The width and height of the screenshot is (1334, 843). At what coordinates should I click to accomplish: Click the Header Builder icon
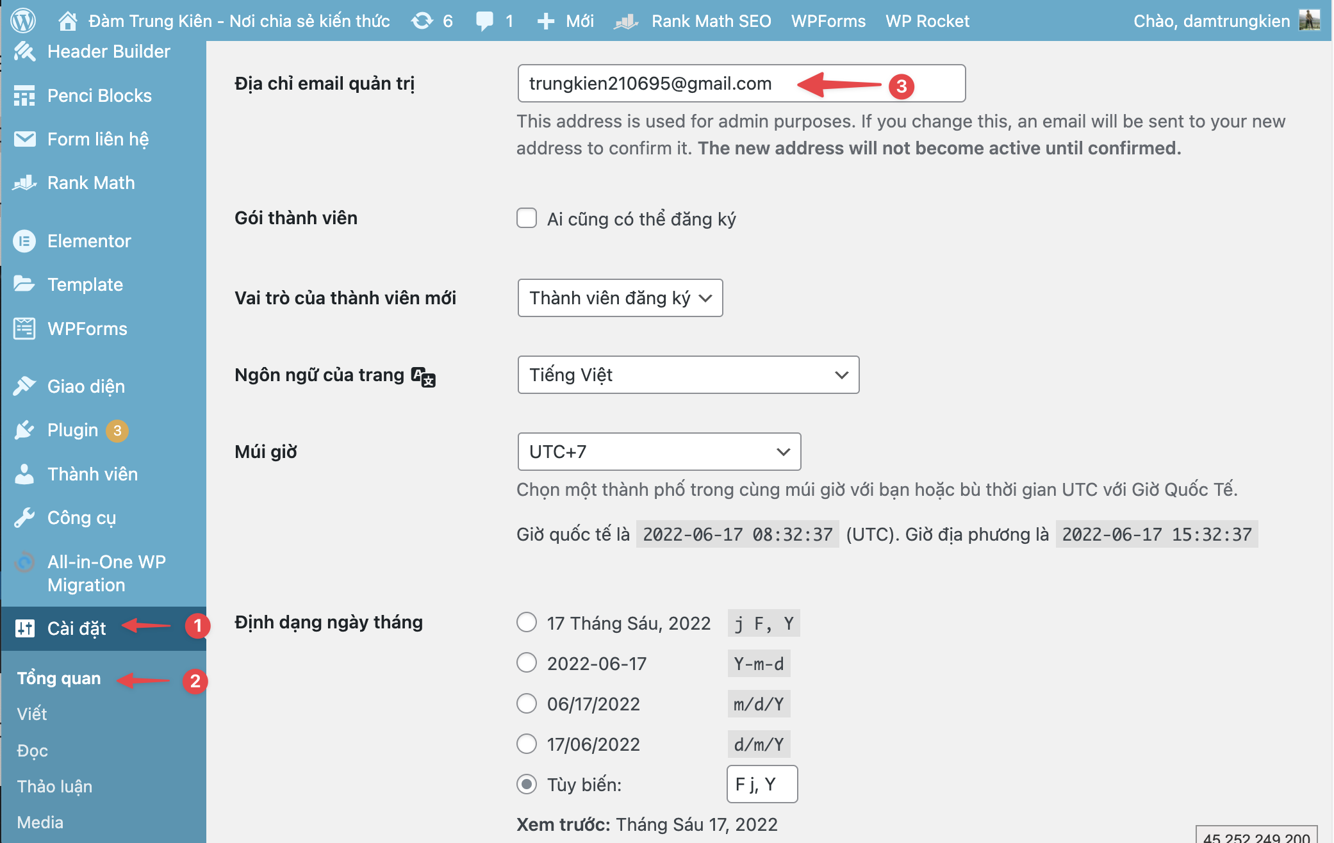(x=24, y=51)
